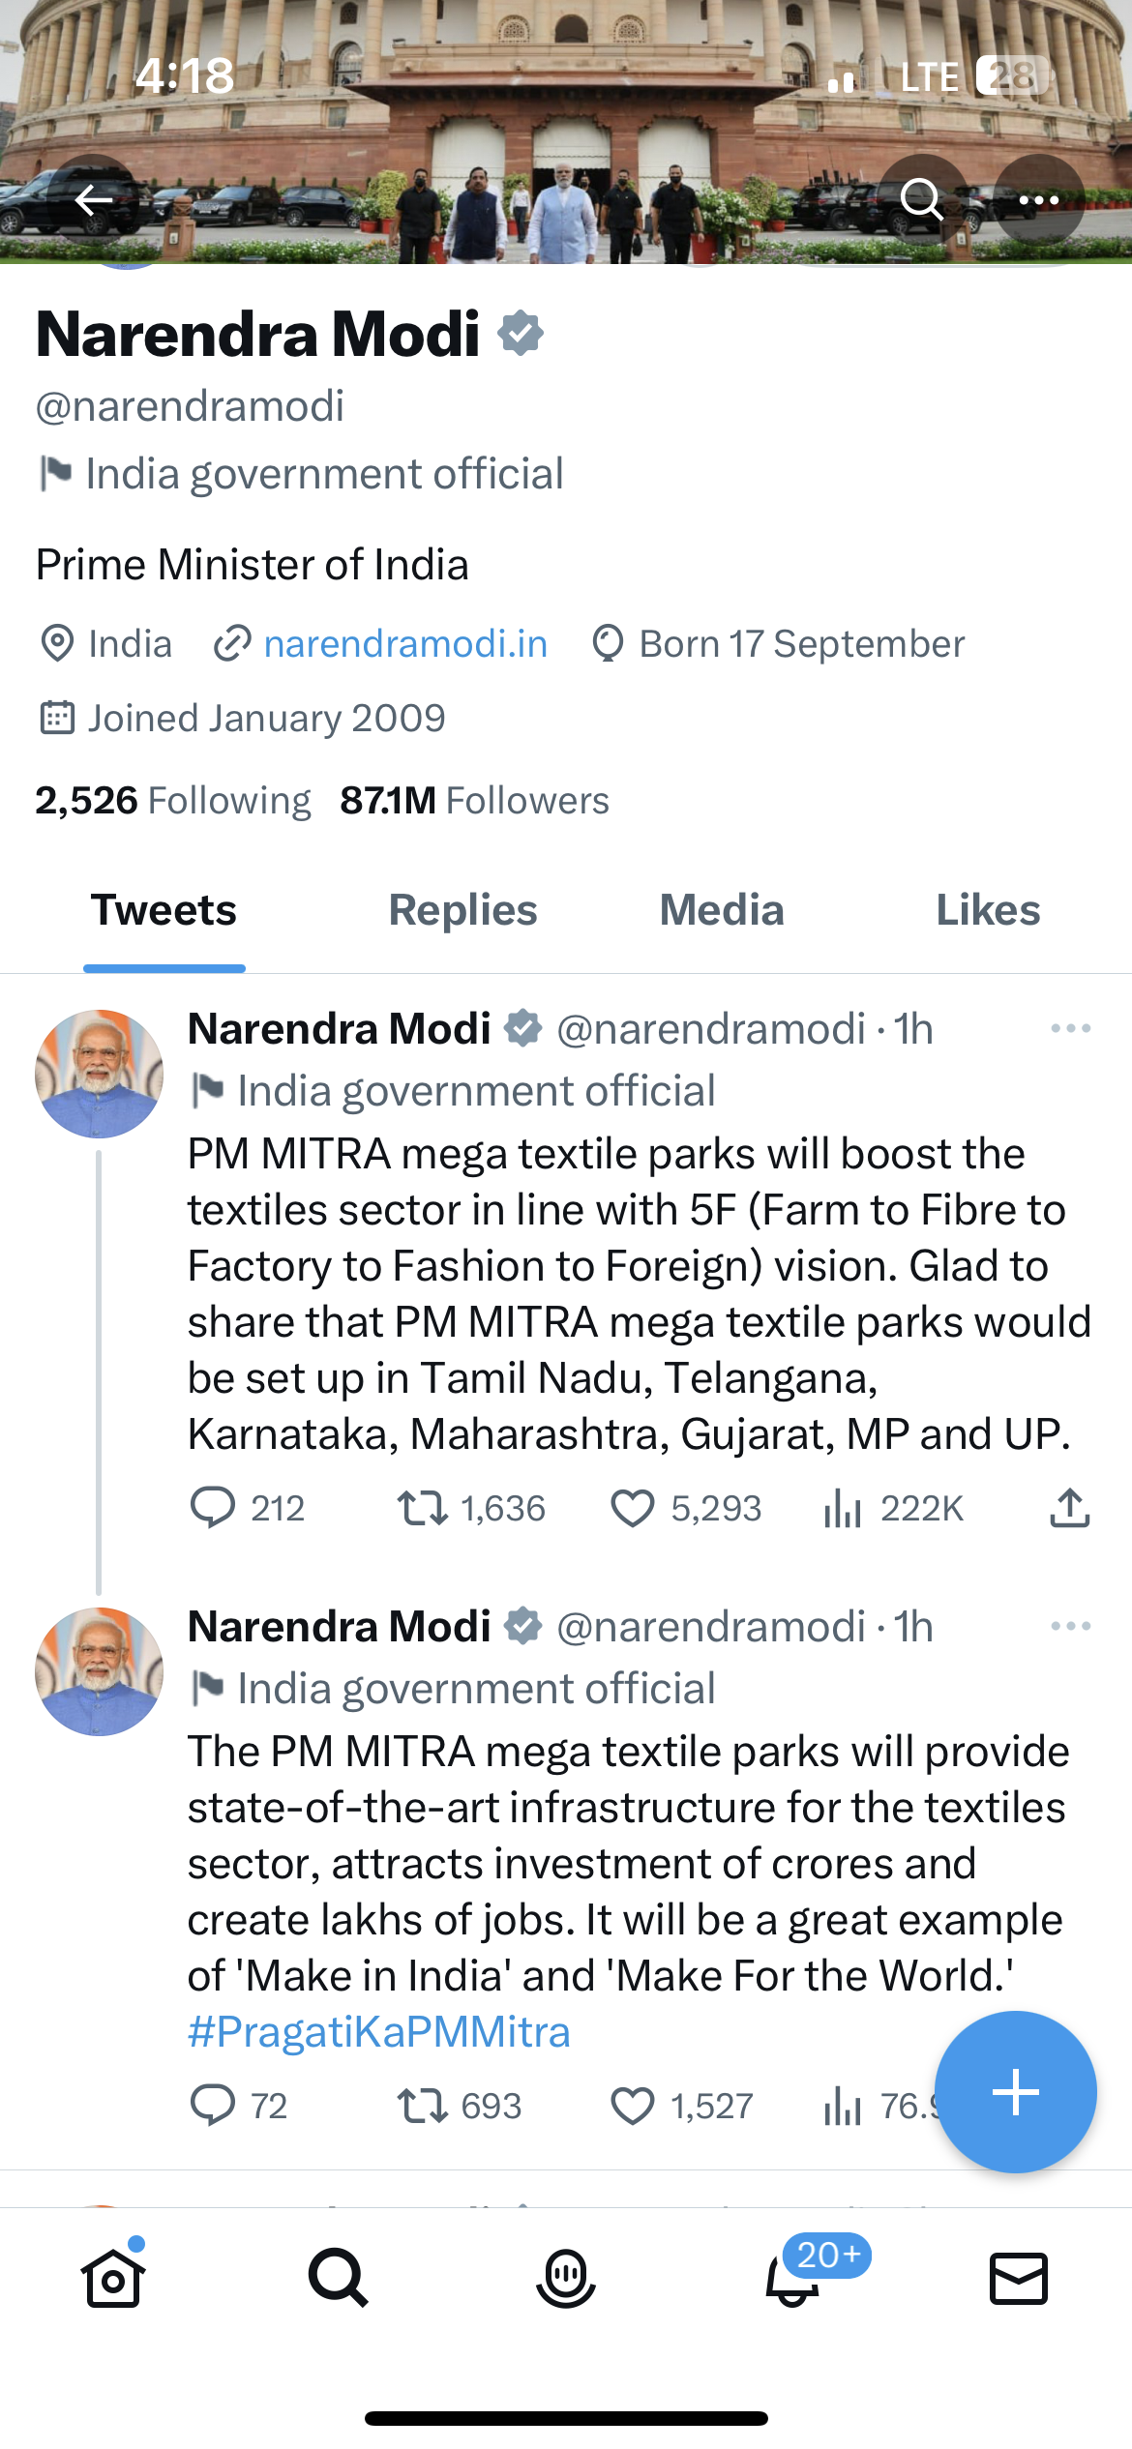Open the narendramodi.in website link

[404, 644]
